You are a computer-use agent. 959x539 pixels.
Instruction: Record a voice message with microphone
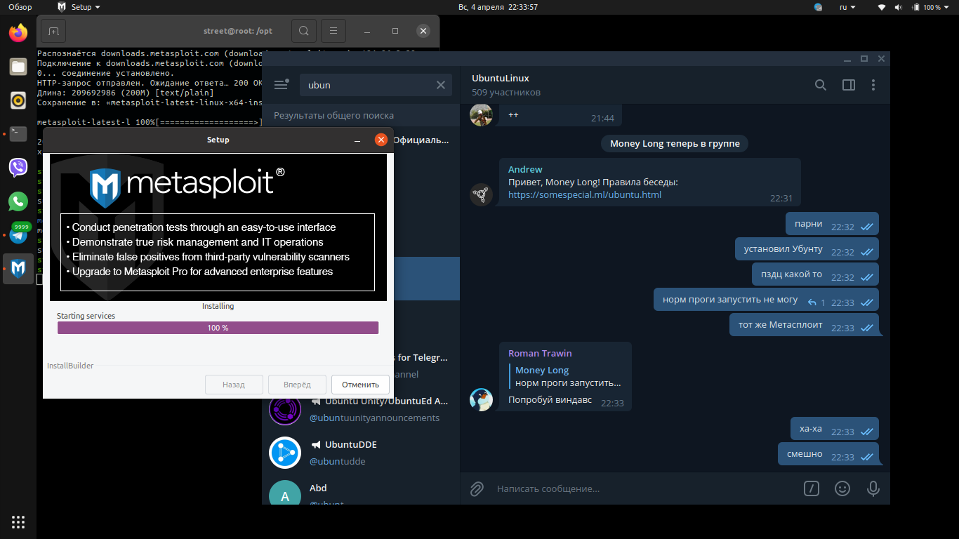tap(873, 488)
